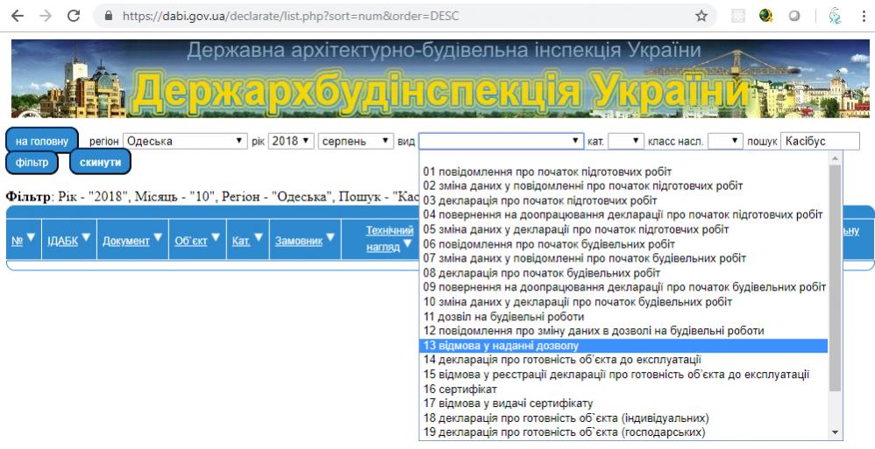Open the регіон dropdown showing Одеська
875x449 pixels.
[185, 141]
